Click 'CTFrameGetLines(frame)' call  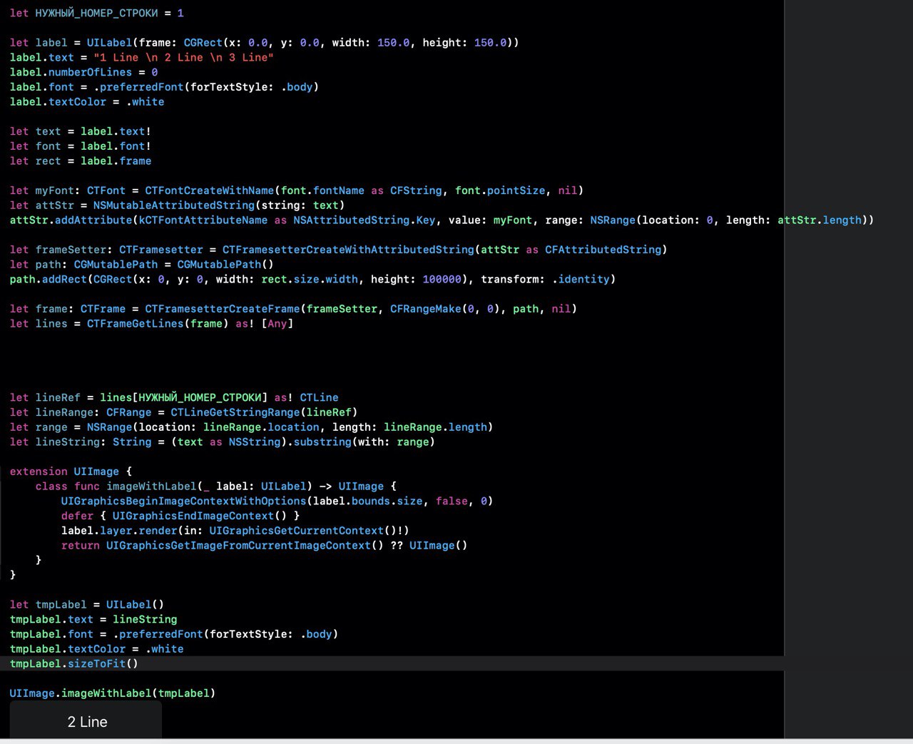[x=158, y=324]
